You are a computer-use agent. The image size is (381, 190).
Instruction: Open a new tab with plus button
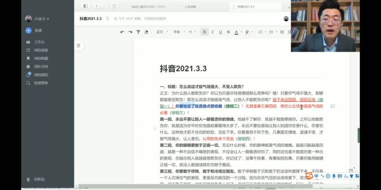click(289, 7)
